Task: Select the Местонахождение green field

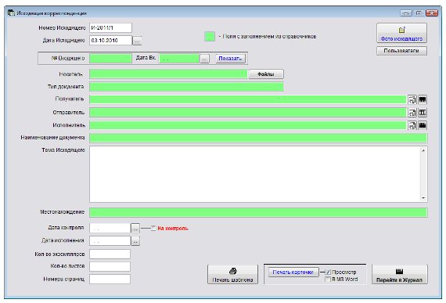Action: 258,212
